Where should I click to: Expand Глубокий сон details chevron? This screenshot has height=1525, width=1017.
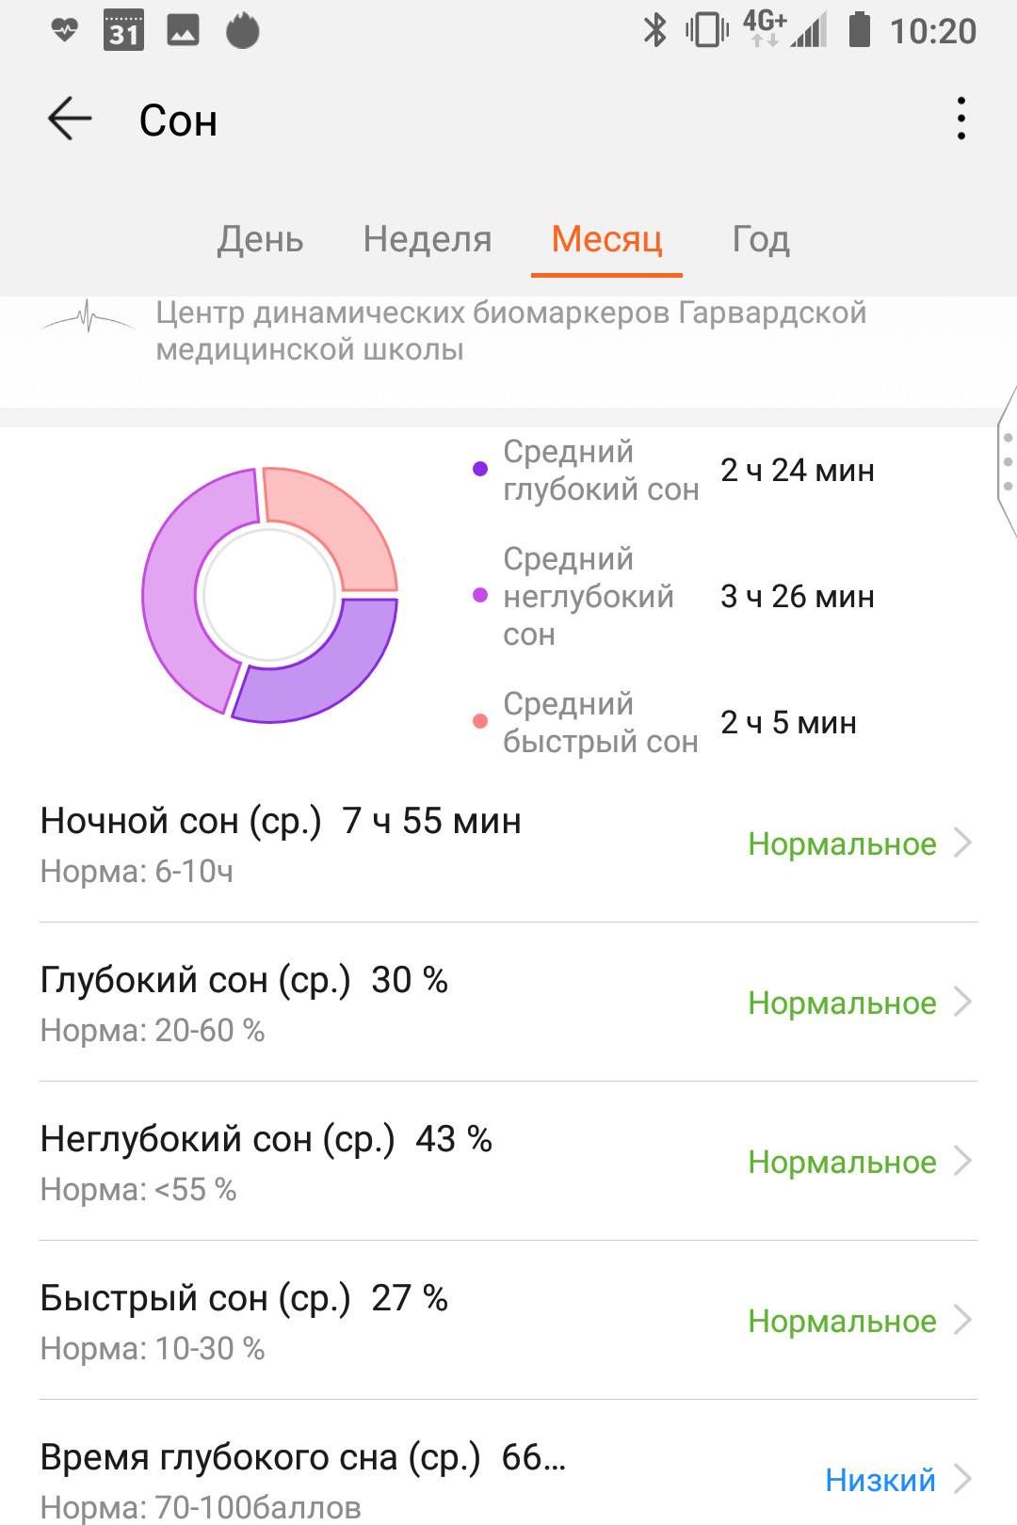[962, 1003]
